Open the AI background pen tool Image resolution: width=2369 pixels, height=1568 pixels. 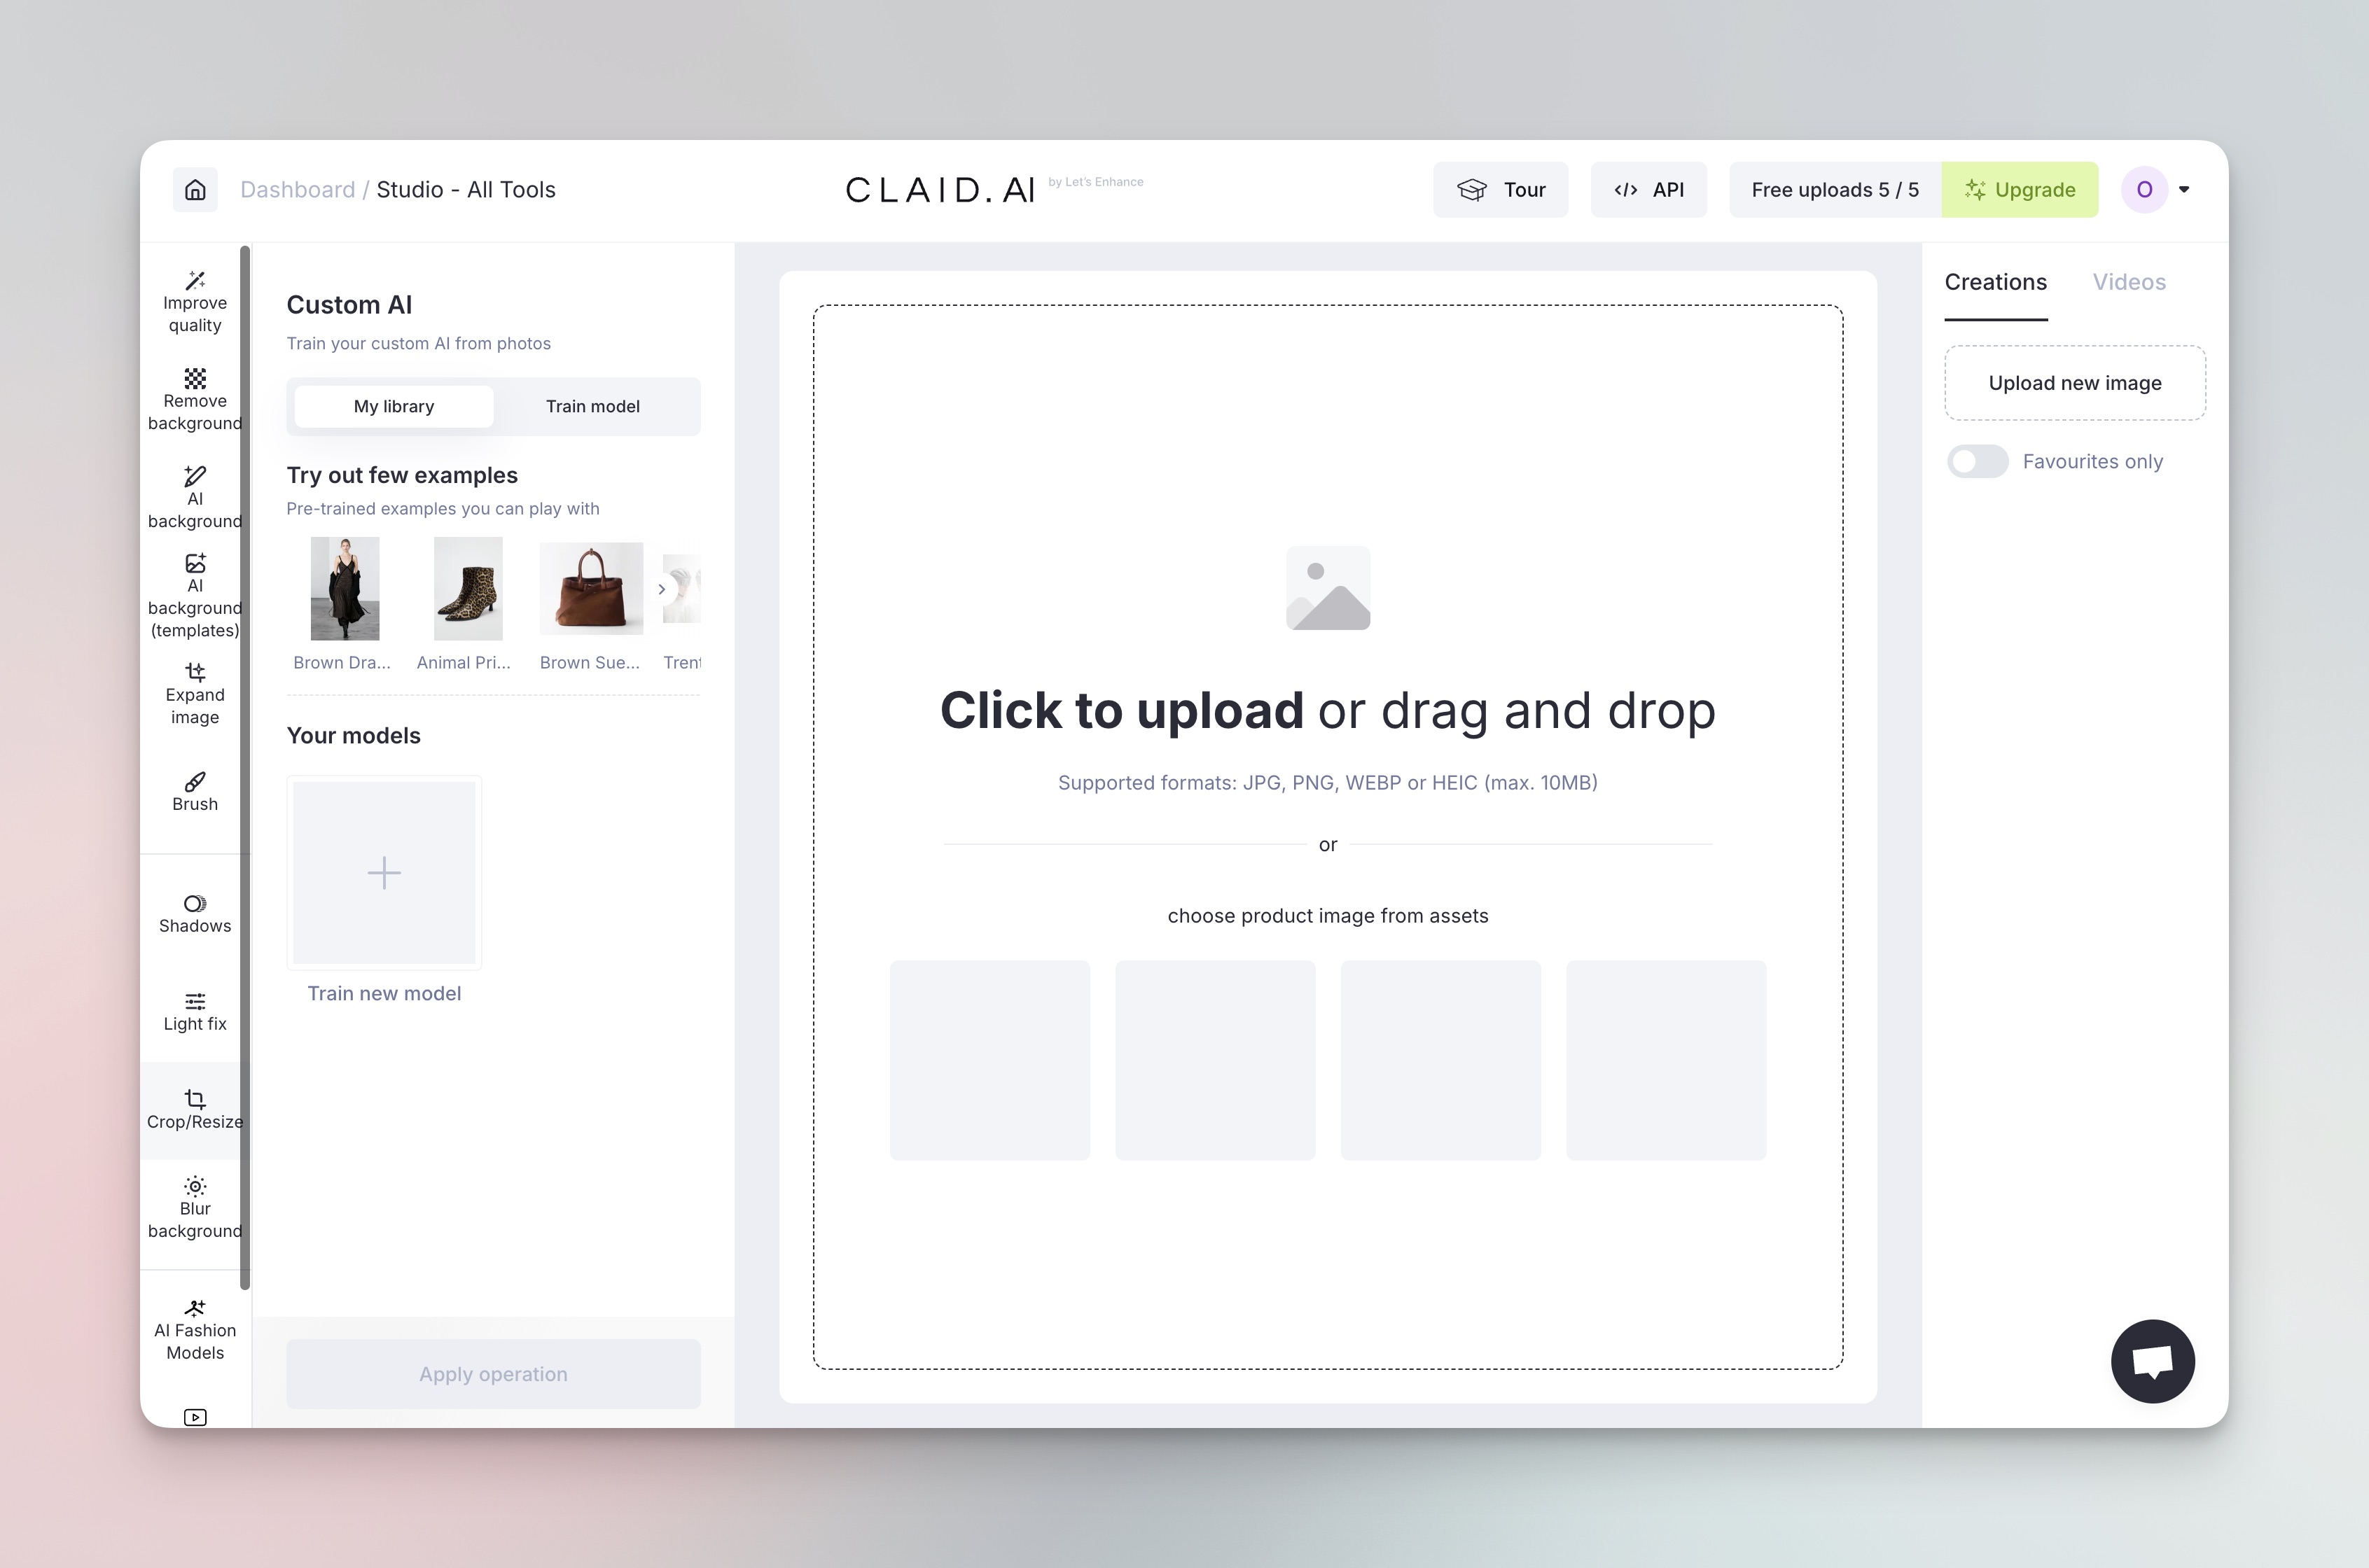point(195,498)
